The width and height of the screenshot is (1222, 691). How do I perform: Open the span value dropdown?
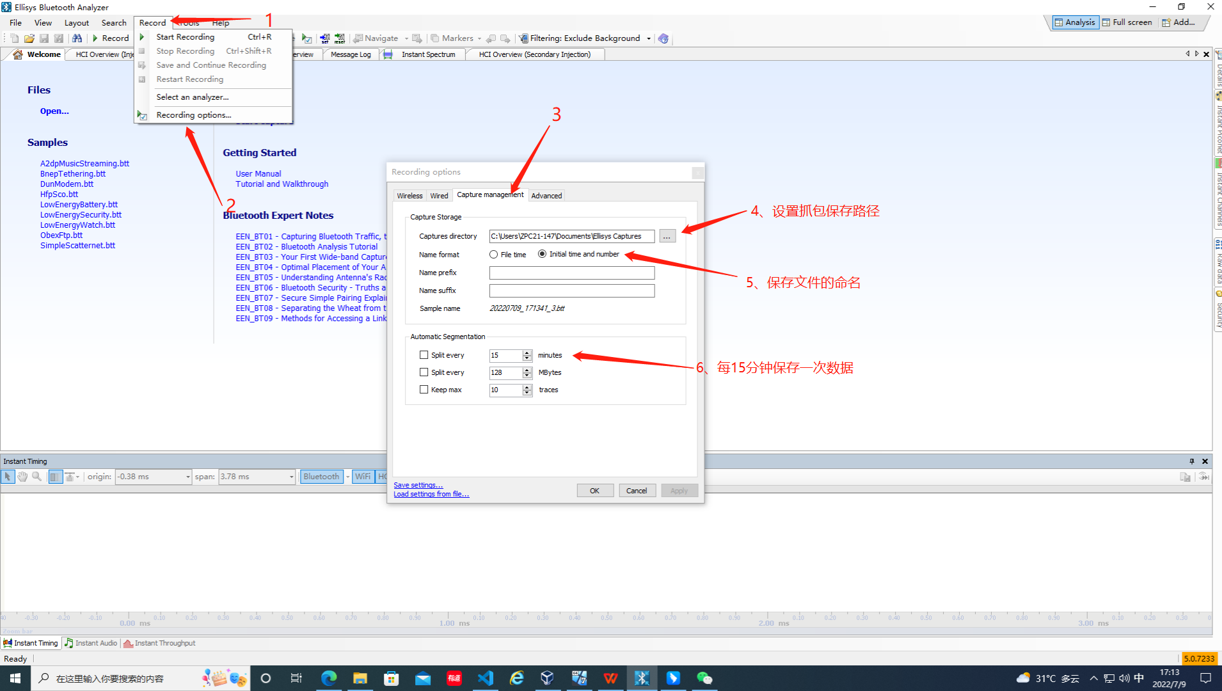tap(291, 477)
